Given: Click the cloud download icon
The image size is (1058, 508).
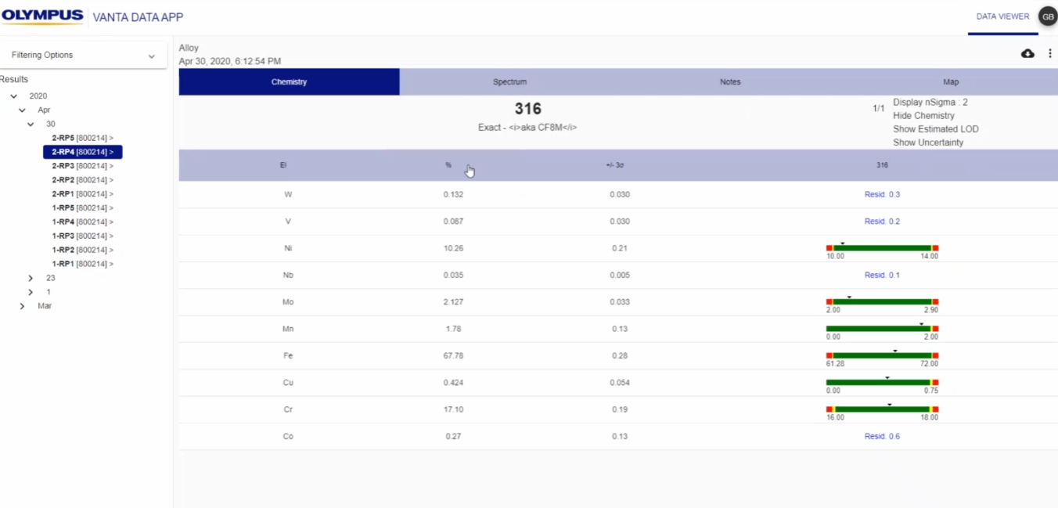Looking at the screenshot, I should click(x=1027, y=53).
